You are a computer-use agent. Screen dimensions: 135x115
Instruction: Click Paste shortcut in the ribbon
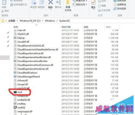[x=19, y=5]
